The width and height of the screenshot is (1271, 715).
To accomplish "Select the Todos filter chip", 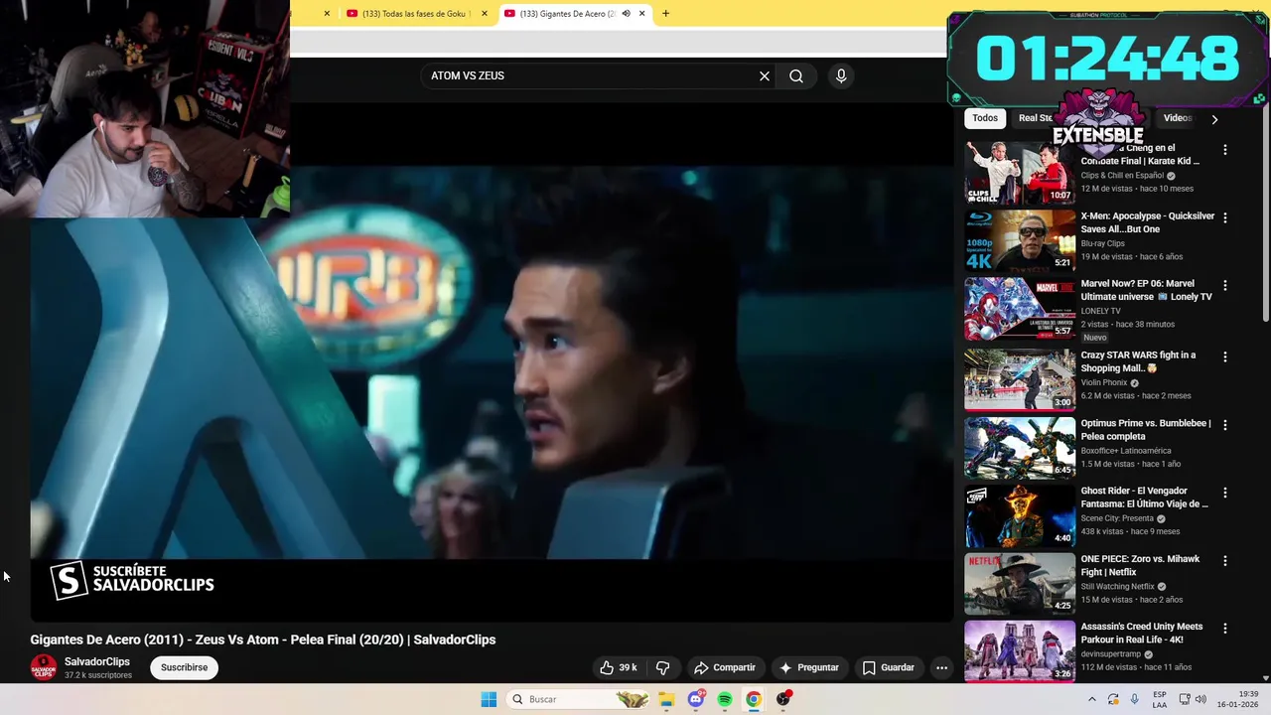I will [985, 118].
